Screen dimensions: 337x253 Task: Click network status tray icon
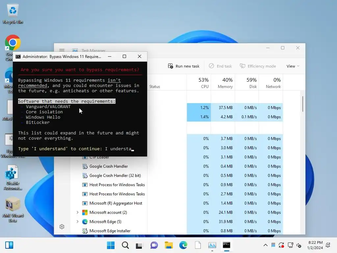[290, 245]
